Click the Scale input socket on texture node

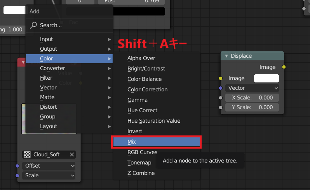tap(17, 175)
